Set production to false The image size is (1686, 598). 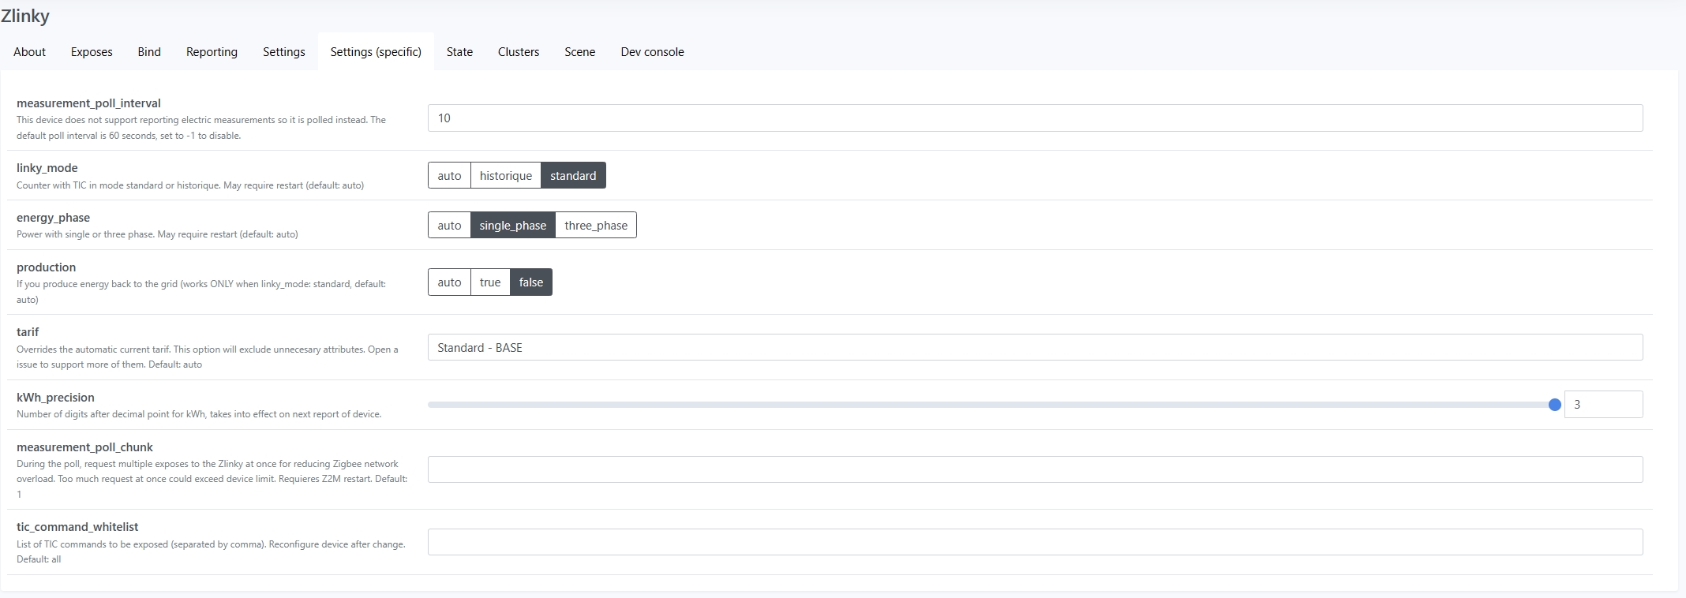pyautogui.click(x=531, y=282)
